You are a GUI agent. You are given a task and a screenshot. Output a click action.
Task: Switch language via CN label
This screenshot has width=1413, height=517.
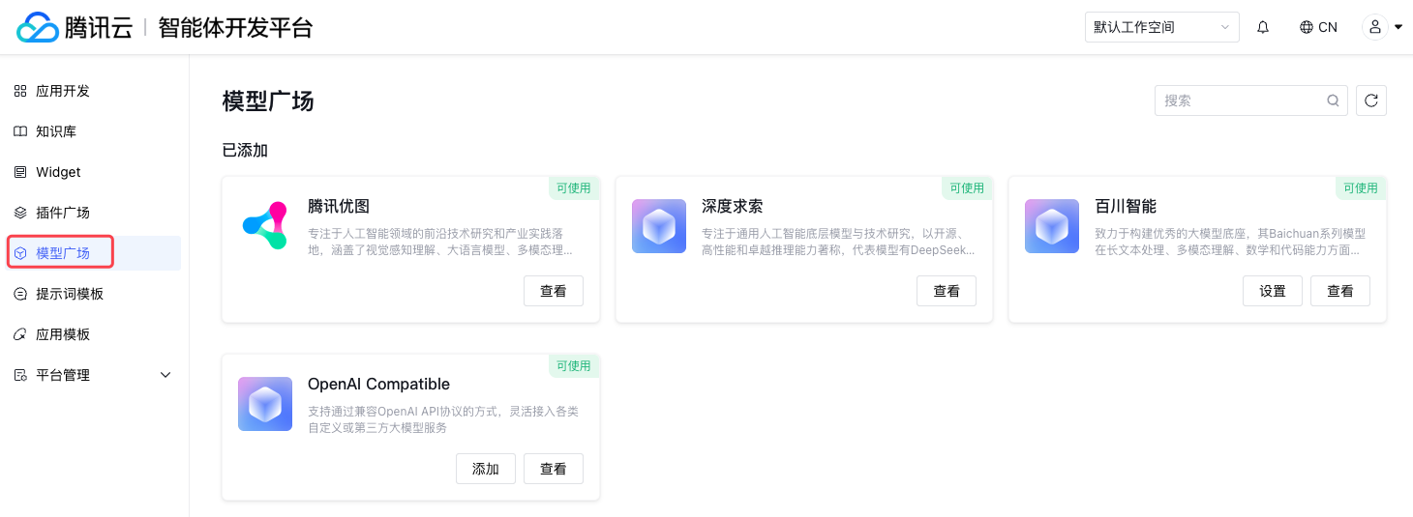pos(1328,27)
